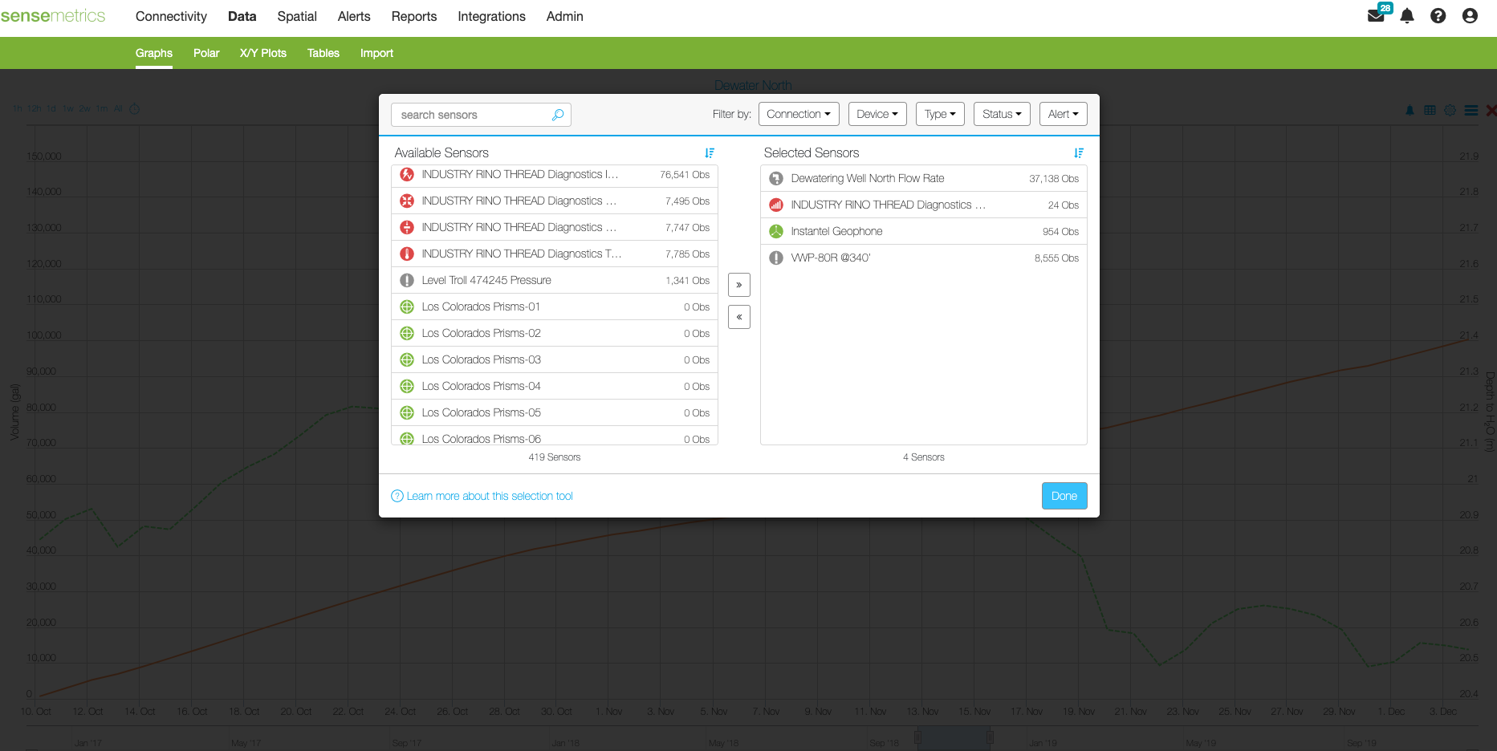
Task: Sort the Selected Sensors list
Action: (1079, 152)
